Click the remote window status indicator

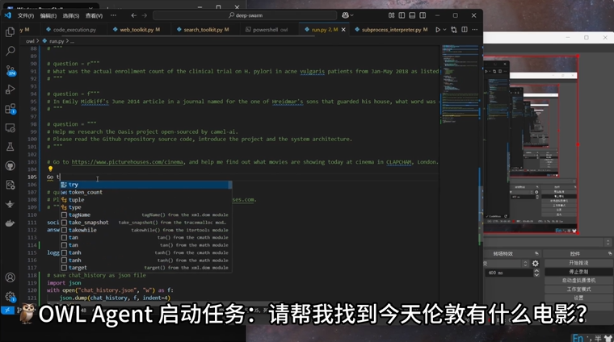point(7,310)
